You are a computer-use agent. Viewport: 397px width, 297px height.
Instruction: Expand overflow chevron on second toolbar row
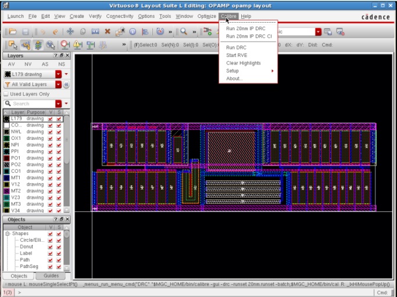click(x=124, y=45)
